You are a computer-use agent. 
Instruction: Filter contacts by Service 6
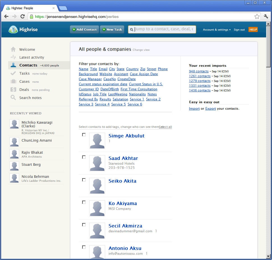click(x=135, y=104)
